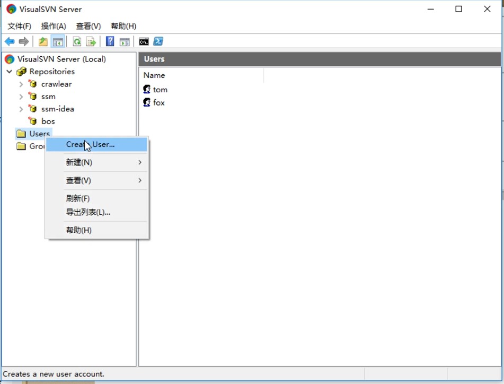Open the command prompt toolbar icon
Viewport: 504px width, 384px height.
coord(144,41)
